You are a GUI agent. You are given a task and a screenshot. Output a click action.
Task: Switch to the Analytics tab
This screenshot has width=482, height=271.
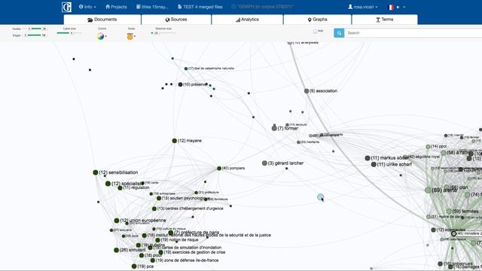[x=247, y=20]
